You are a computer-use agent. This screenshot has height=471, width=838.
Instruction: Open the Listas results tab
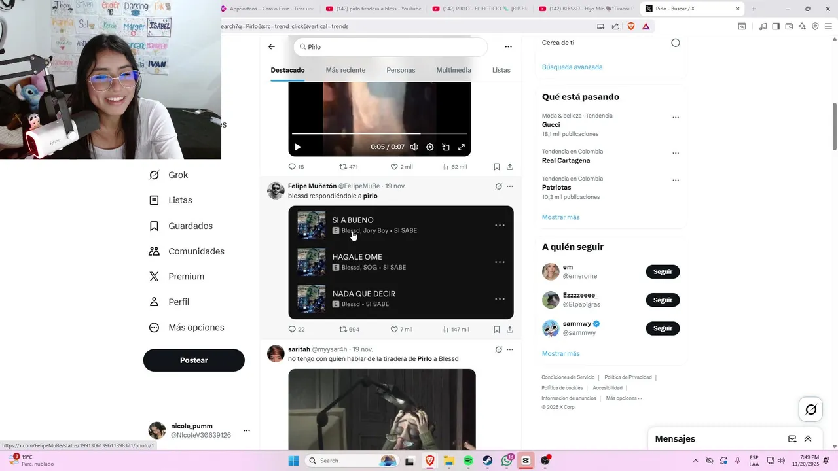[x=501, y=70]
